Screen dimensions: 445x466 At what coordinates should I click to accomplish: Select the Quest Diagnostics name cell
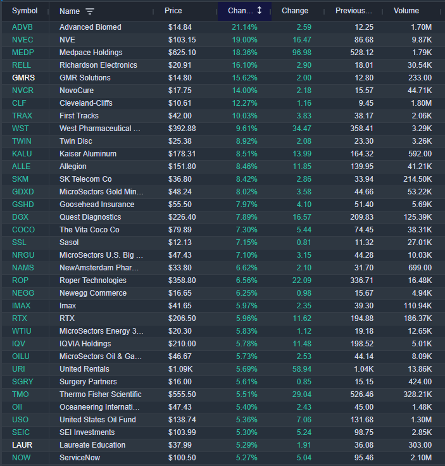coord(91,217)
